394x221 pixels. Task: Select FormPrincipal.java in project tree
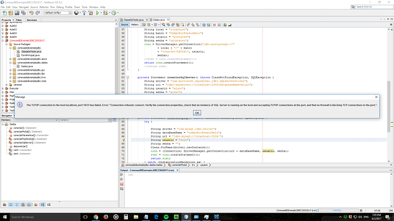[30, 55]
